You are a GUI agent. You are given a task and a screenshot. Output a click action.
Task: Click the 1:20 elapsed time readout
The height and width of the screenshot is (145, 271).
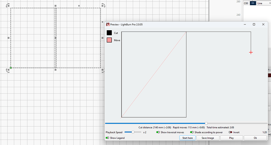coord(265,132)
